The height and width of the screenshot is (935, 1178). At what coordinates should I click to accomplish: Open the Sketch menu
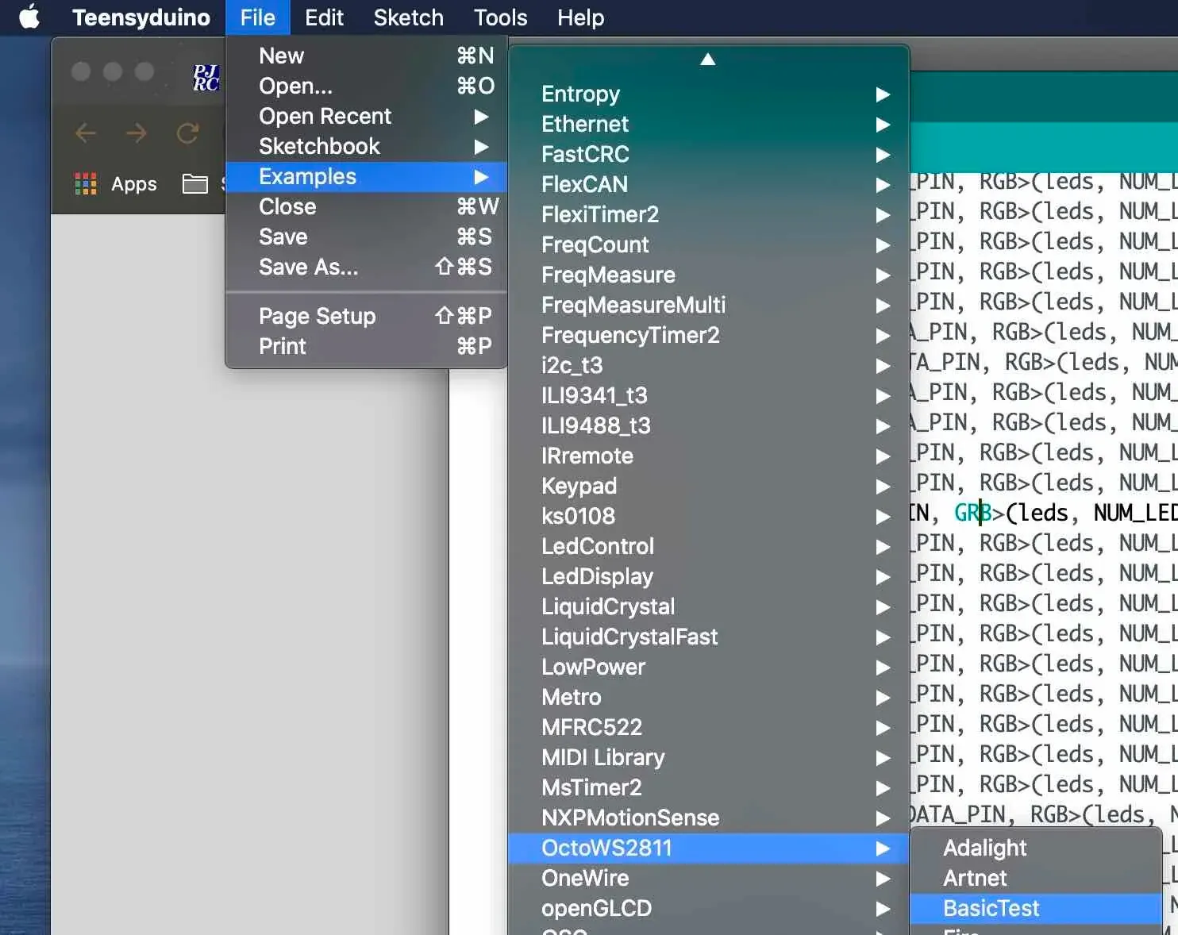pyautogui.click(x=409, y=17)
